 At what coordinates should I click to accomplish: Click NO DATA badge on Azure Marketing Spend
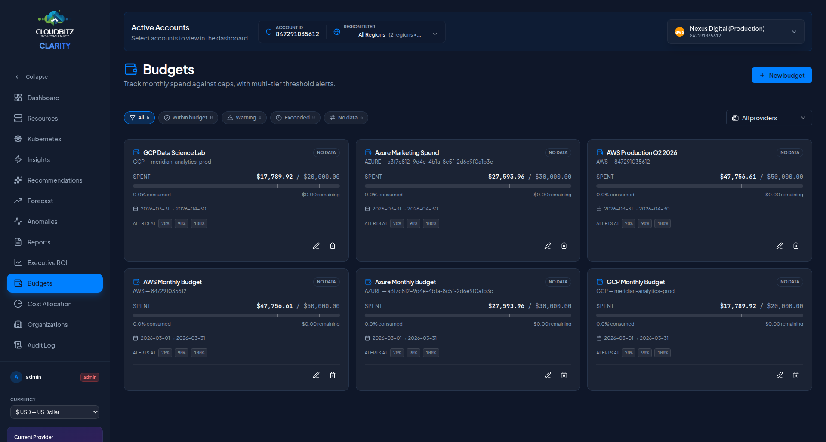coord(558,152)
